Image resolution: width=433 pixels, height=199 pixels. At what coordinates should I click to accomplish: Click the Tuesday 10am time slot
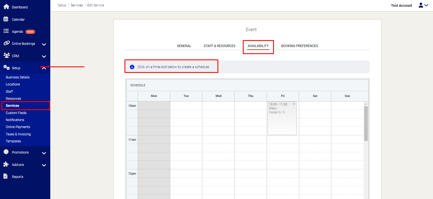pyautogui.click(x=186, y=105)
